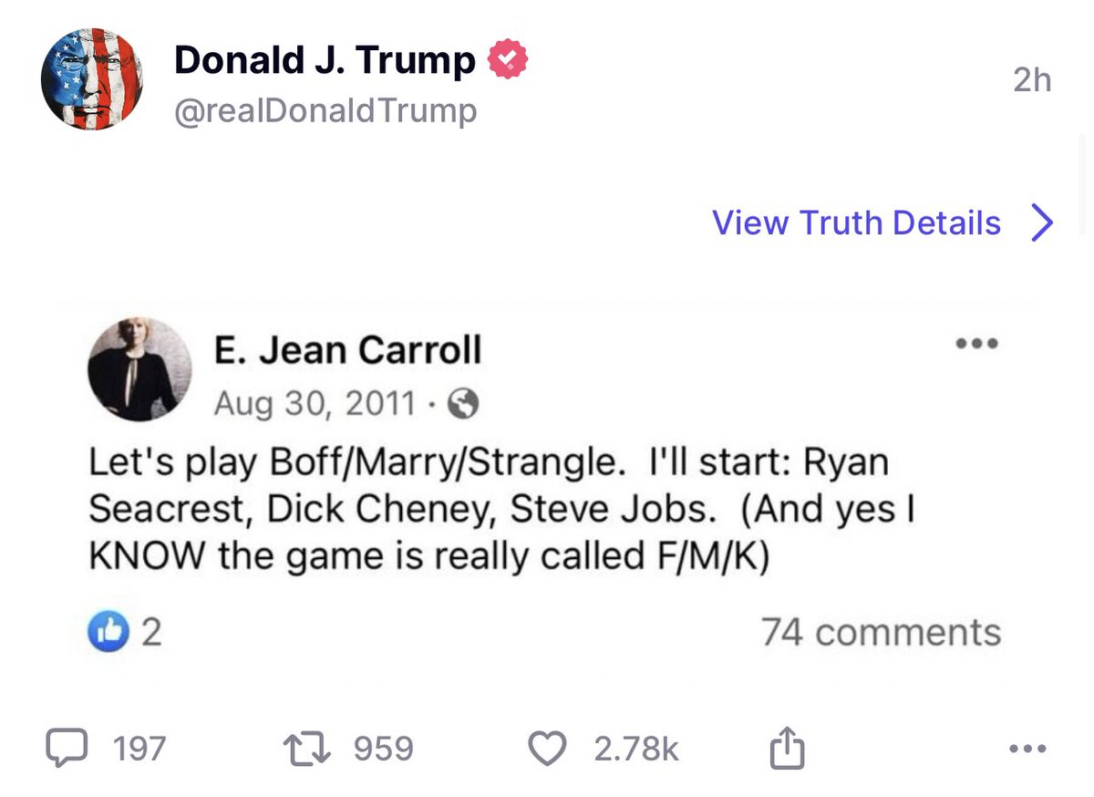Like the post with the heart icon
This screenshot has width=1094, height=797.
[547, 749]
